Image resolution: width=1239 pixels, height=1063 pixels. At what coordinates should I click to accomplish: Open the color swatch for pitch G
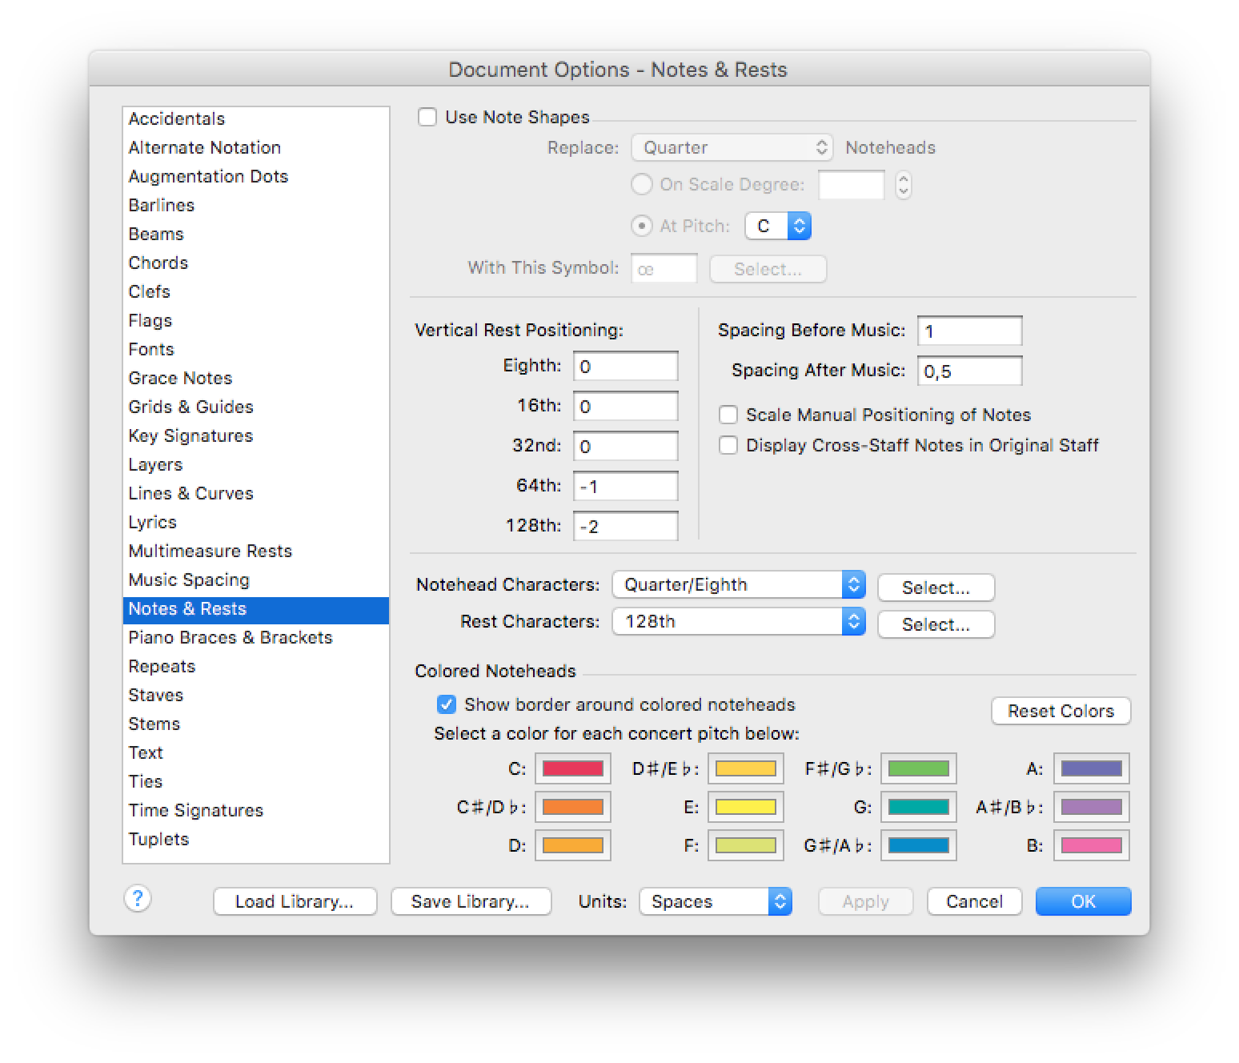pyautogui.click(x=919, y=807)
